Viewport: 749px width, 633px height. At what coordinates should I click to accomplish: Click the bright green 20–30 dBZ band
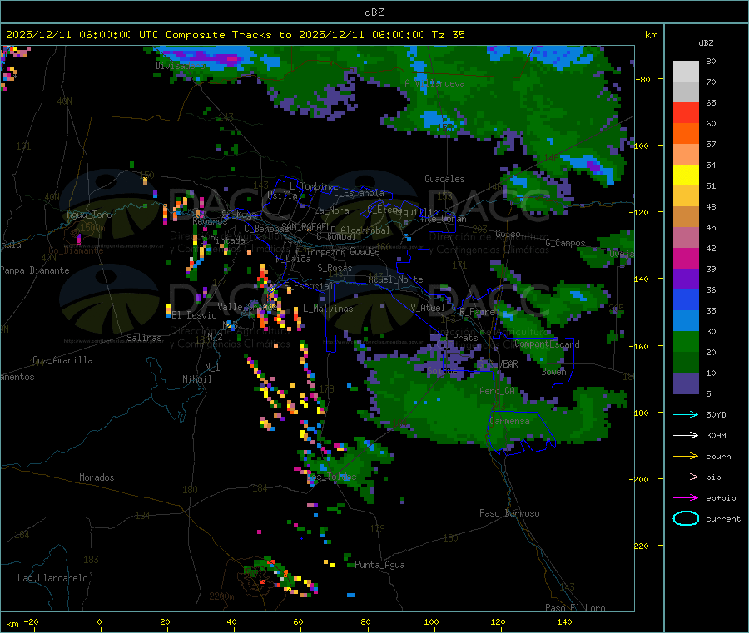pyautogui.click(x=686, y=342)
